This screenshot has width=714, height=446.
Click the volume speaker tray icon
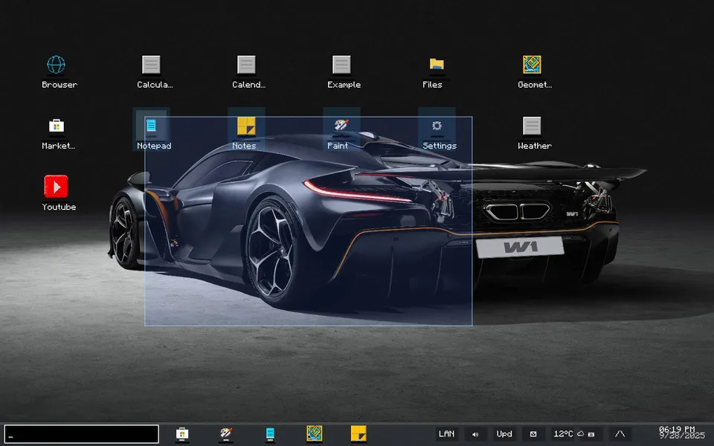click(x=475, y=434)
